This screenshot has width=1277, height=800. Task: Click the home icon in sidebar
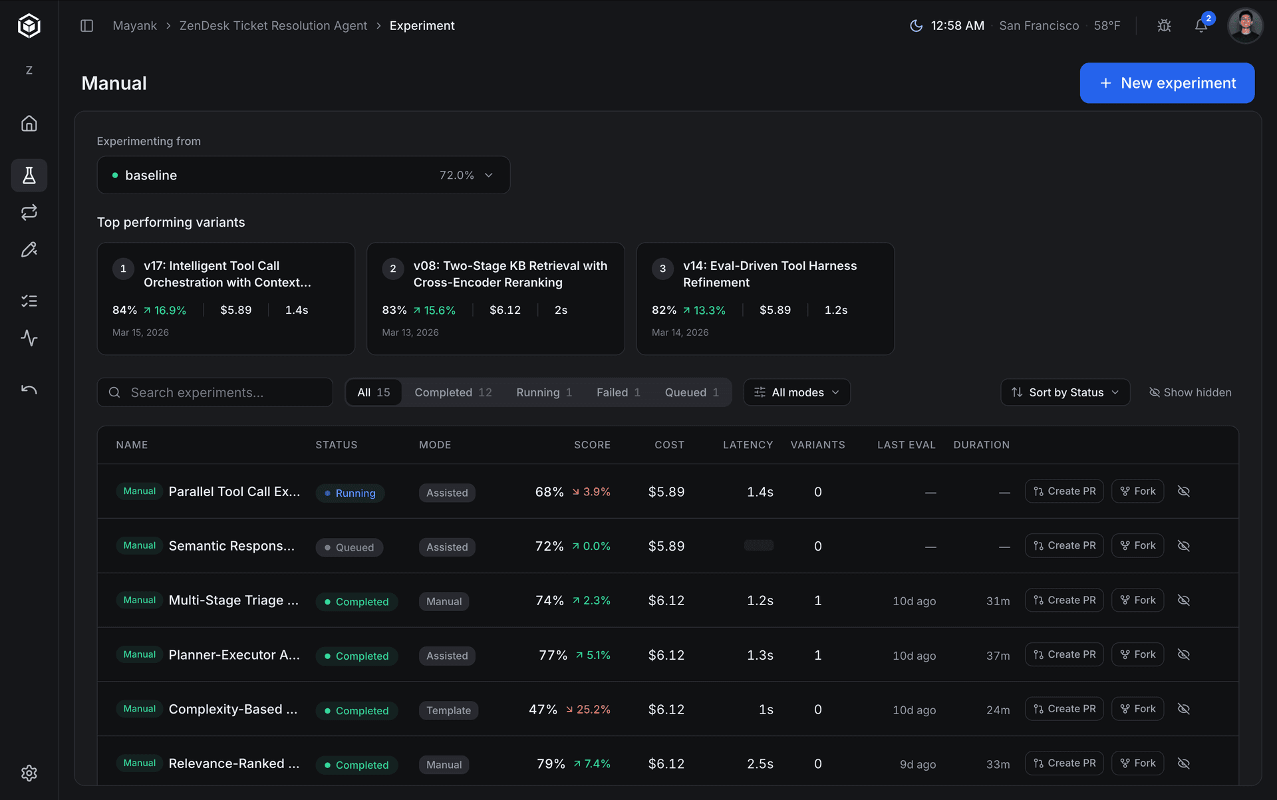point(29,124)
